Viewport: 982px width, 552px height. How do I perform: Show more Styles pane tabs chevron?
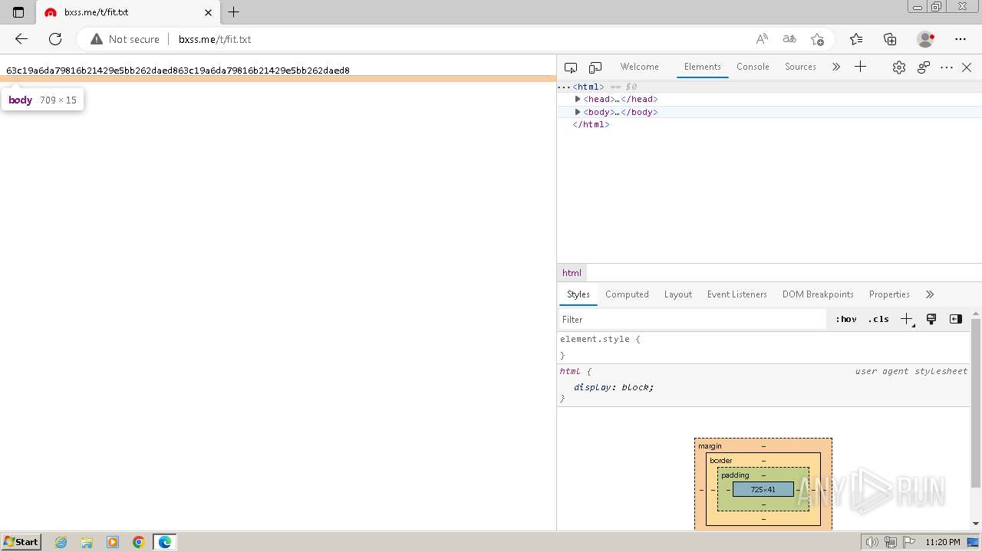click(x=930, y=294)
